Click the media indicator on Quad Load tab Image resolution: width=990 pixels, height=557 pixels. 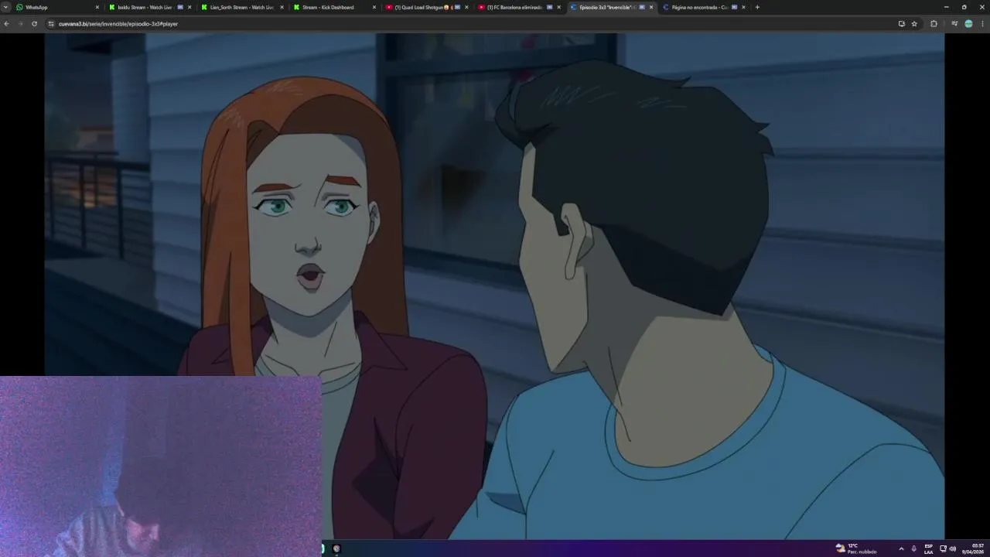[x=457, y=7]
